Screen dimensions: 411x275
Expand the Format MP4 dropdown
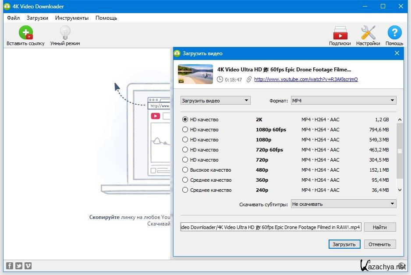(x=344, y=101)
